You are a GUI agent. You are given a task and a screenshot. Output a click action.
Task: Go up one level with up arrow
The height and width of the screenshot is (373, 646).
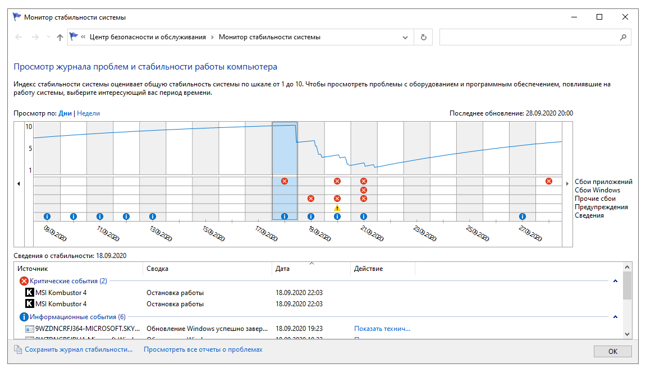coord(60,38)
